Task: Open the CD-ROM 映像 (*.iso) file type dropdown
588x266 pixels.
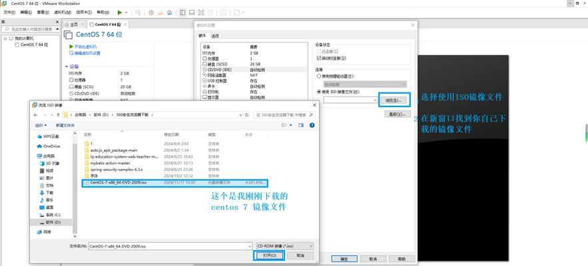Action: point(310,246)
